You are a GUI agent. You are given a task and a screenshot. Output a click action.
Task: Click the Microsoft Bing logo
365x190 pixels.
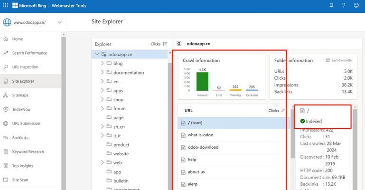click(29, 6)
